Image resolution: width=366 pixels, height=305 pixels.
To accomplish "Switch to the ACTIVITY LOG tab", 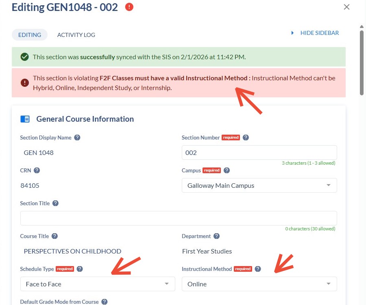I will point(76,35).
